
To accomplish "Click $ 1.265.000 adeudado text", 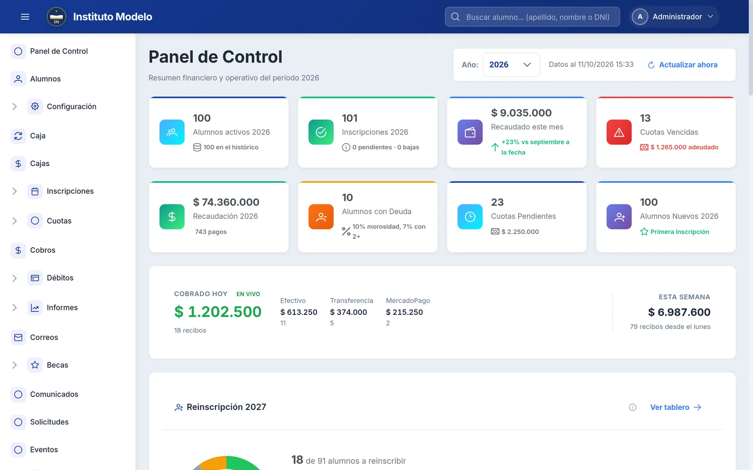I will coord(684,147).
